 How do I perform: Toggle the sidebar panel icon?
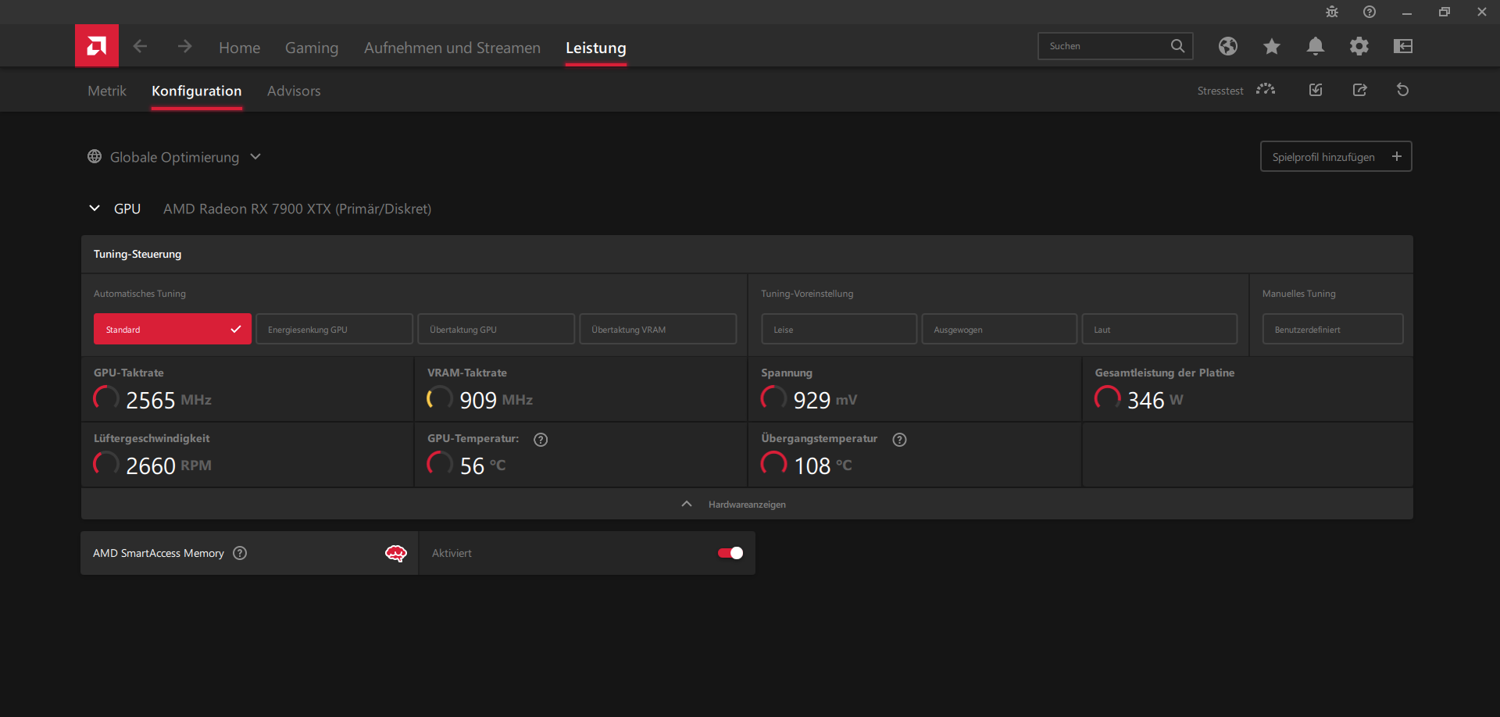(x=1403, y=46)
